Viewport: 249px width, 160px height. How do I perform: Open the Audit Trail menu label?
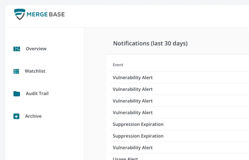pos(37,94)
